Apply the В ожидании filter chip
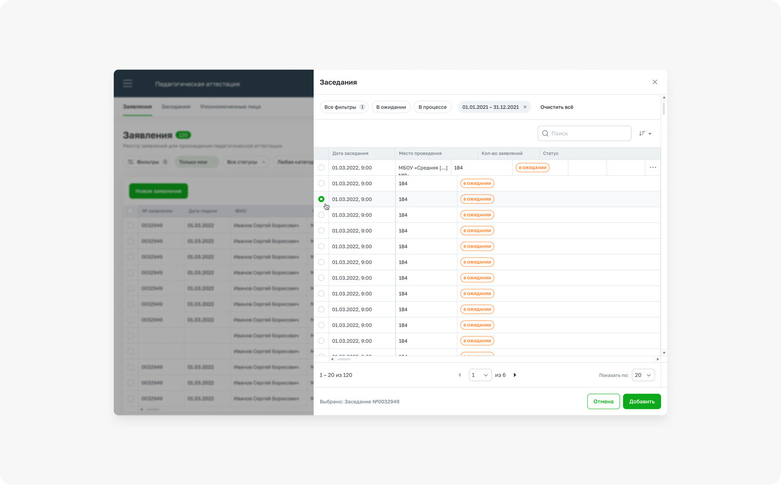The width and height of the screenshot is (781, 485). (391, 107)
